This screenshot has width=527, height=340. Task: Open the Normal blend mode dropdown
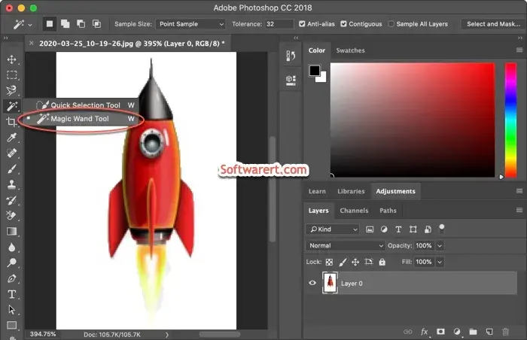click(x=345, y=245)
